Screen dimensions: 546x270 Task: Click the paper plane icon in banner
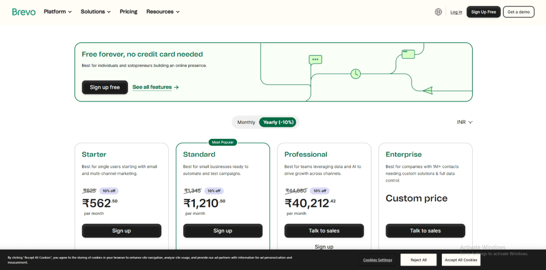tap(428, 90)
